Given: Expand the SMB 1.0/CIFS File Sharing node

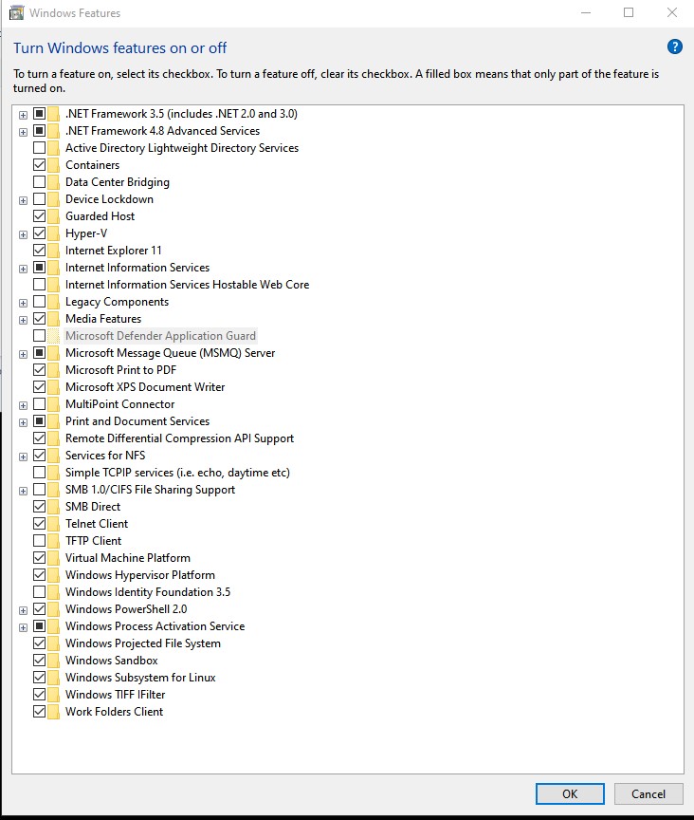Looking at the screenshot, I should (23, 490).
